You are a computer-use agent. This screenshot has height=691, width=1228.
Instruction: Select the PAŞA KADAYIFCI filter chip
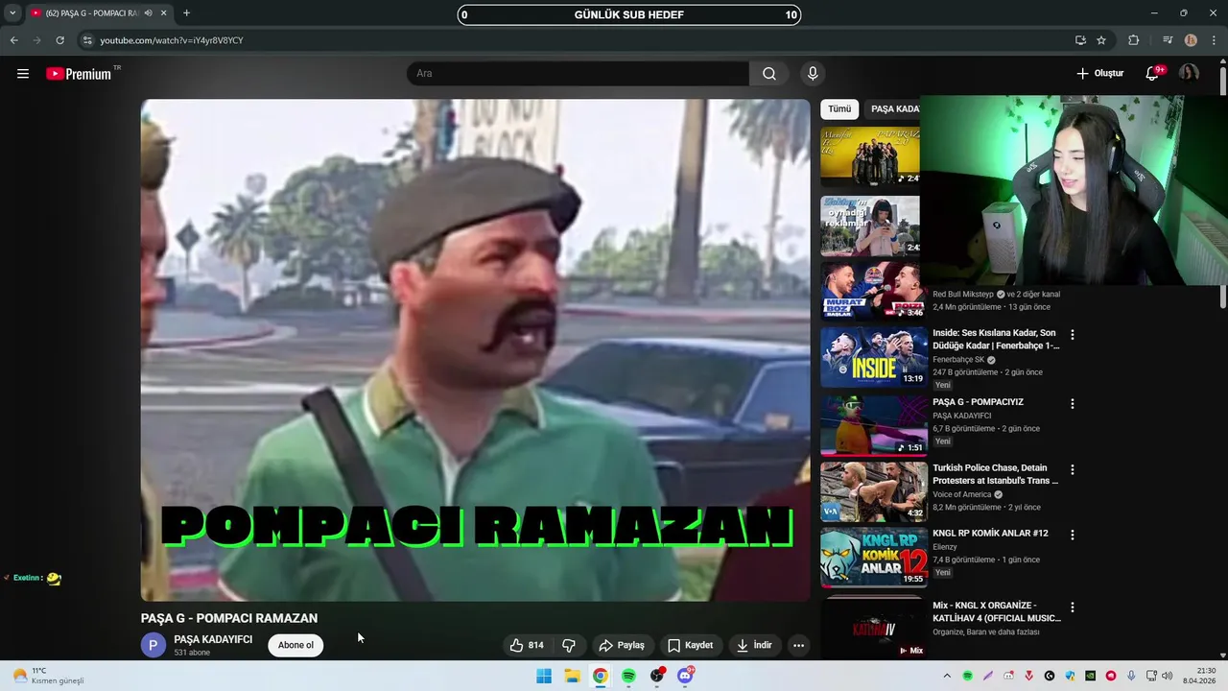tap(894, 108)
